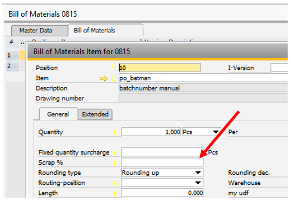Click the yellow marker beside Routing-position
Image resolution: width=291 pixels, height=201 pixels.
point(116,183)
